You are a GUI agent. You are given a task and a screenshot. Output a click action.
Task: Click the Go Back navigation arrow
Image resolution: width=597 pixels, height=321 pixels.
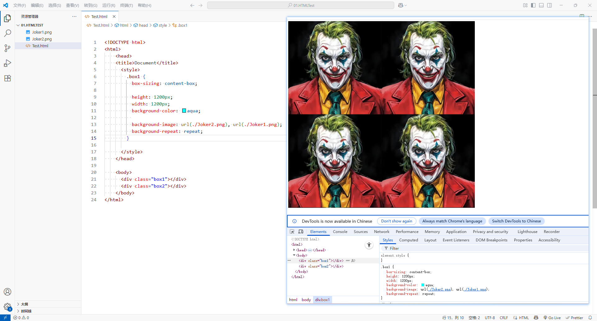192,5
